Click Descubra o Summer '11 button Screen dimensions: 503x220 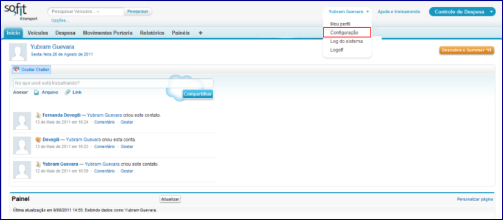point(466,50)
